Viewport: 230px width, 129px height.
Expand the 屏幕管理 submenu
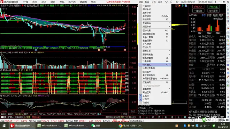click(x=155, y=89)
